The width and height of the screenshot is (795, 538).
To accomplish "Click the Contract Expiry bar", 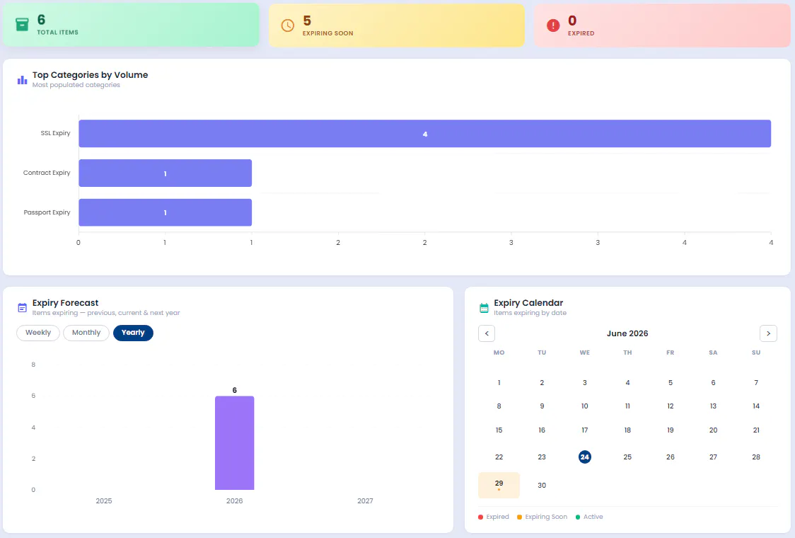I will [x=166, y=173].
